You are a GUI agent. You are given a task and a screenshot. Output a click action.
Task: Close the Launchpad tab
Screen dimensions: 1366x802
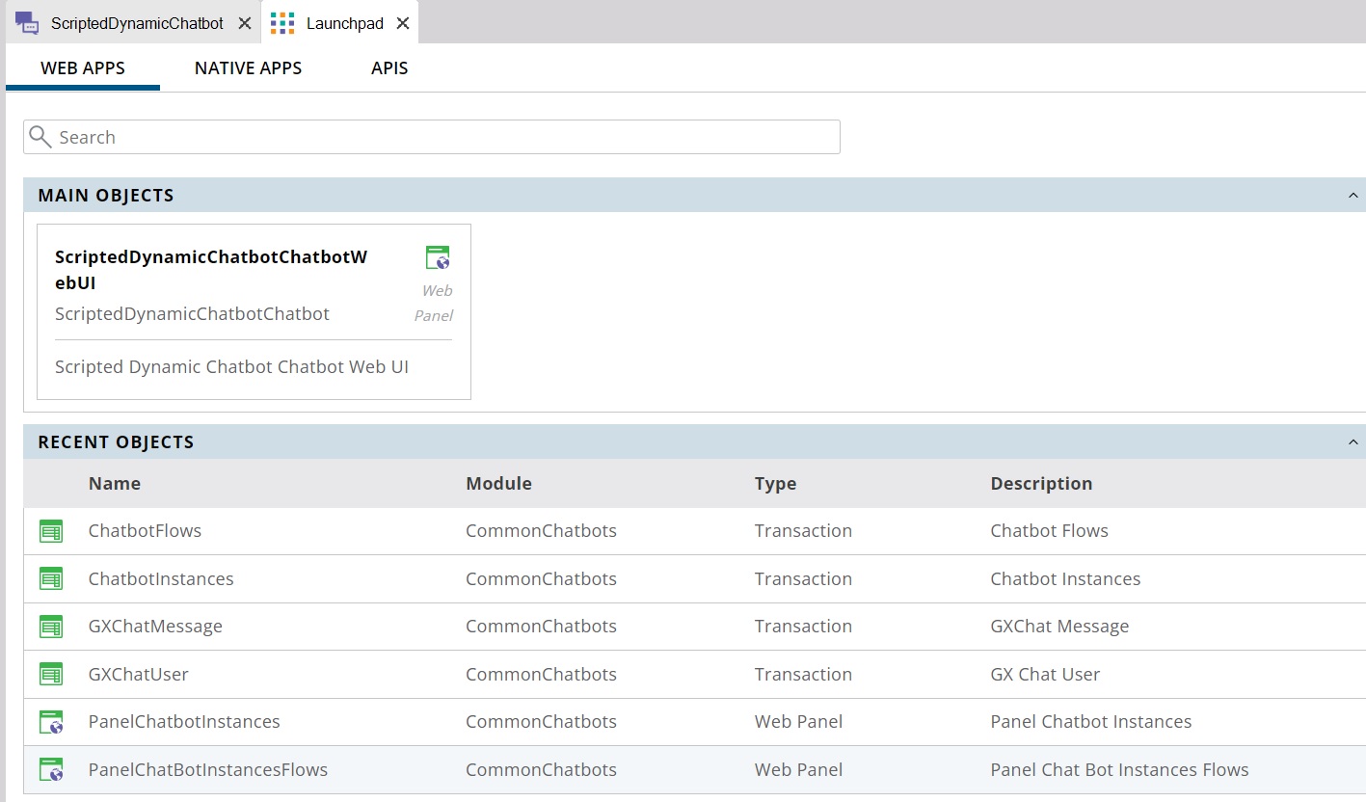click(403, 23)
